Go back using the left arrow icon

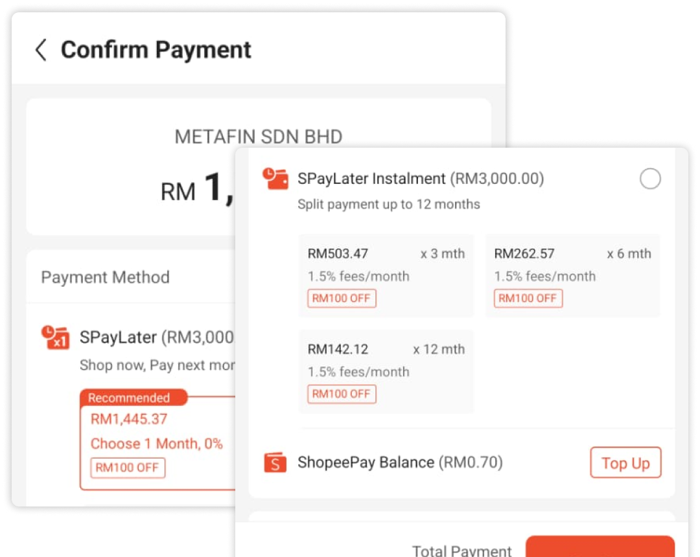pos(41,50)
